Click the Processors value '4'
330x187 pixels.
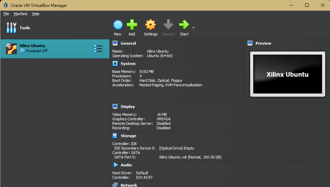point(141,76)
